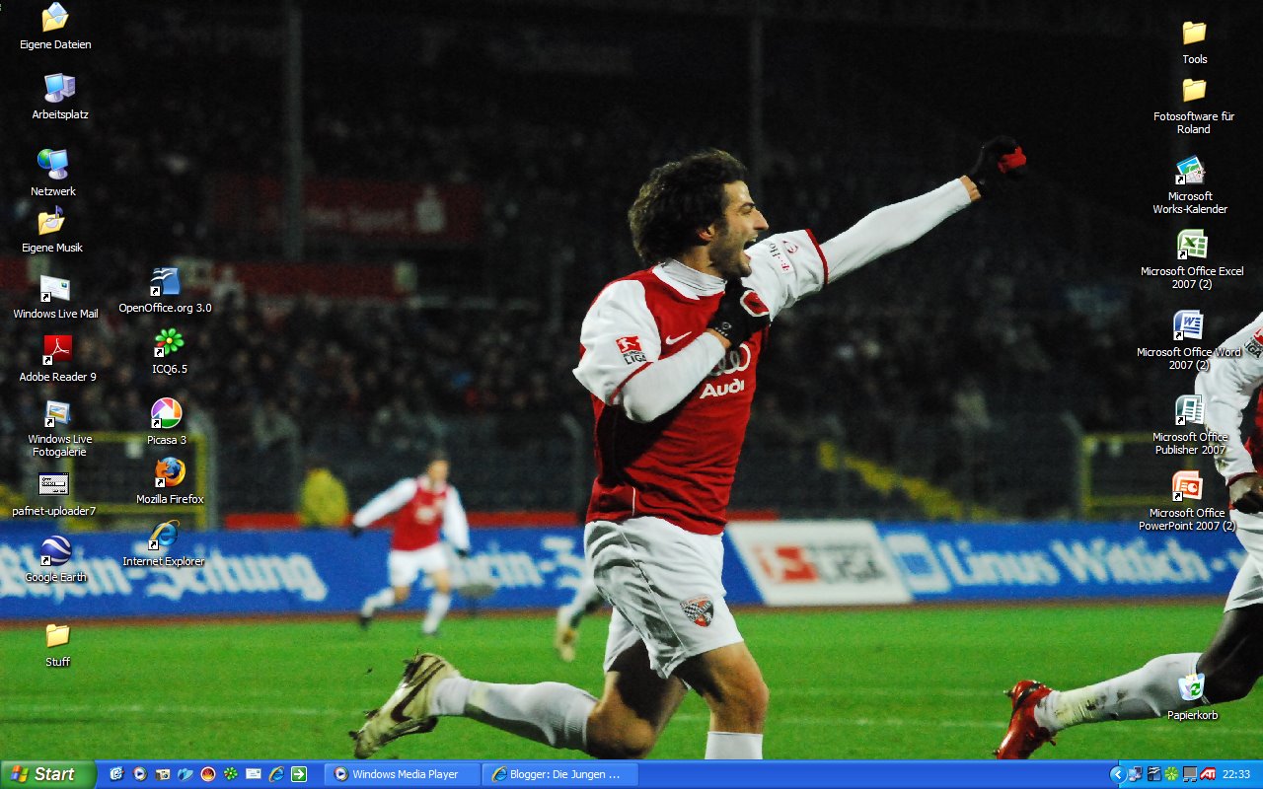Screen dimensions: 1263x789
Task: Switch to Windows Media Player taskbar button
Action: [403, 774]
